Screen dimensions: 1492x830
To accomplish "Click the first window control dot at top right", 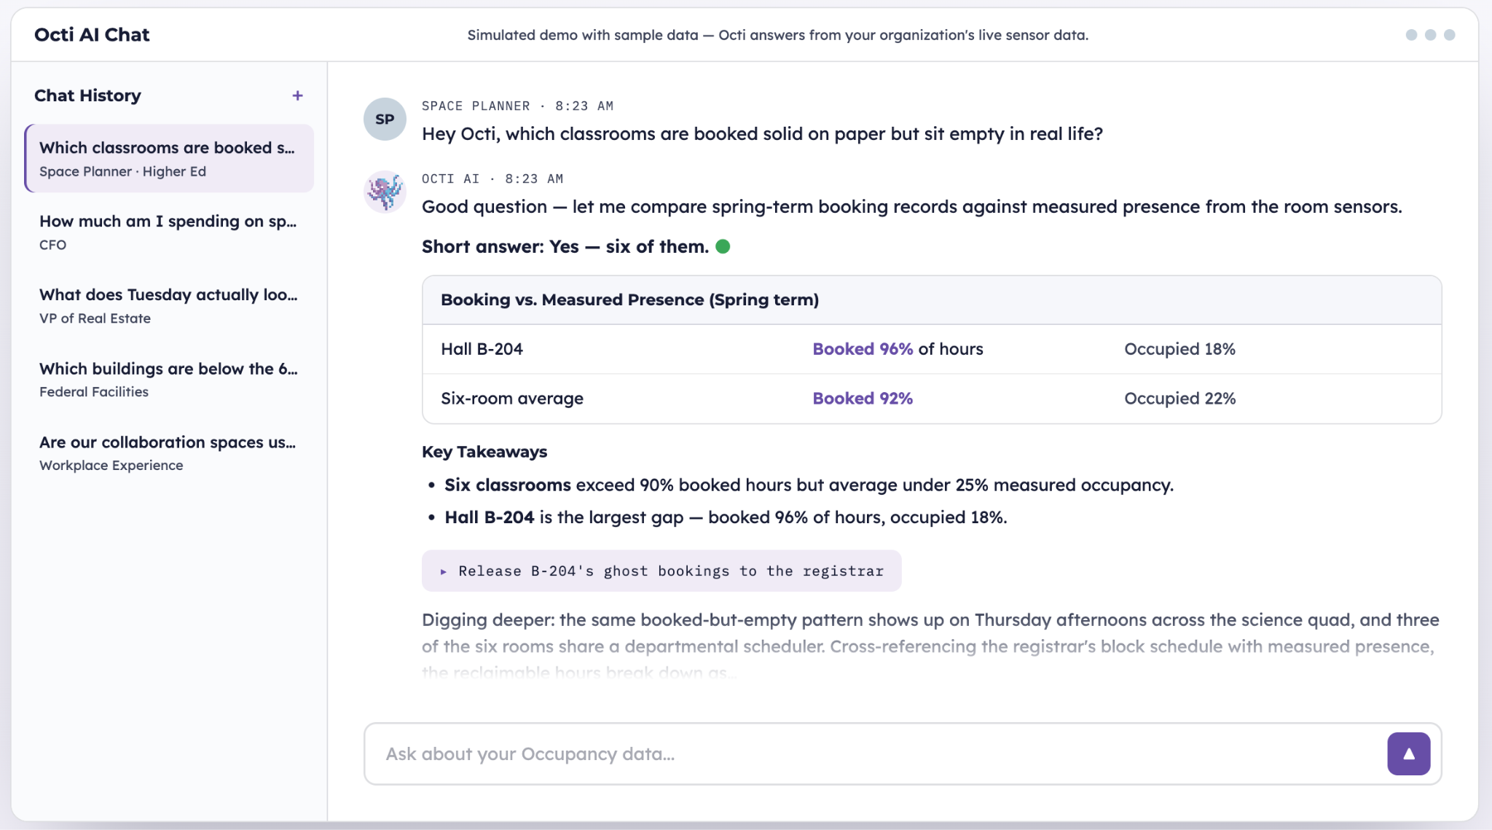I will [x=1411, y=35].
